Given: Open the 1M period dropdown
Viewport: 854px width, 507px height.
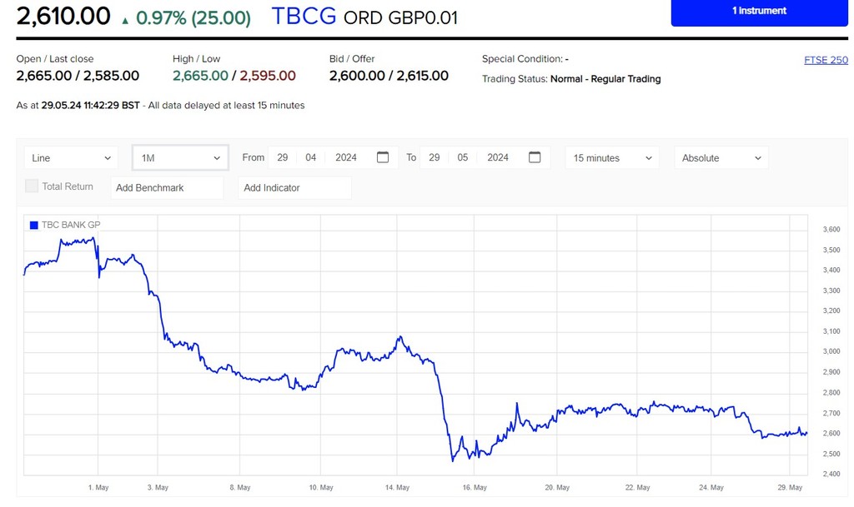Looking at the screenshot, I should pos(180,158).
